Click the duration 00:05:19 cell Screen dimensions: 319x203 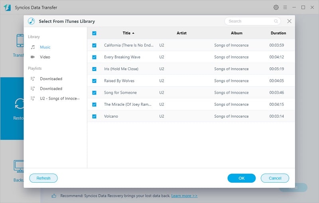point(276,69)
